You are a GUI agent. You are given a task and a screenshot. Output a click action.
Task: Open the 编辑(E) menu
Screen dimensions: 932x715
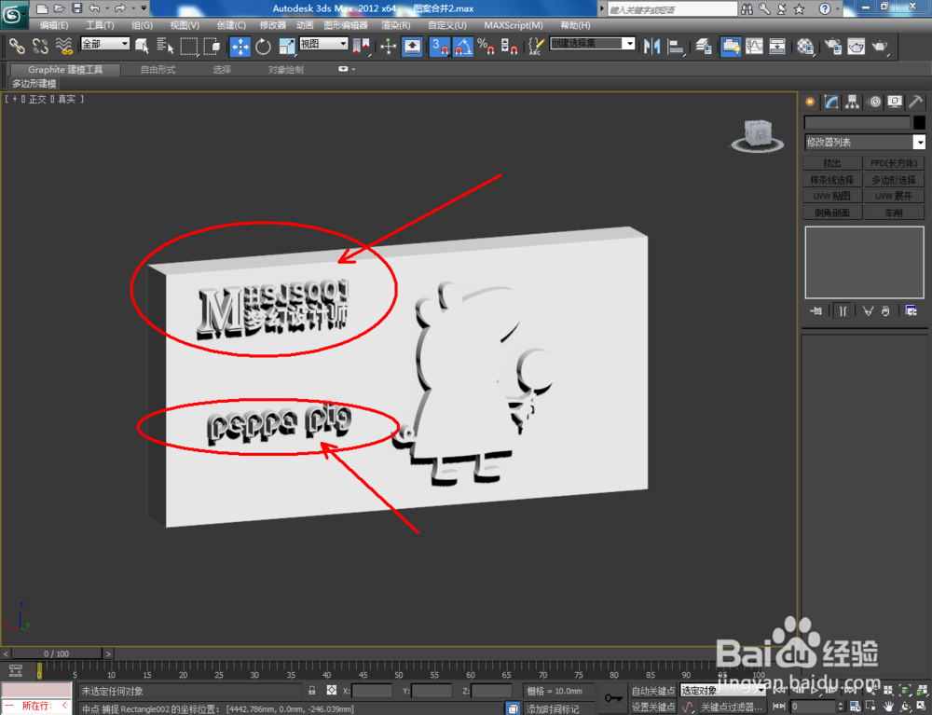pyautogui.click(x=53, y=25)
